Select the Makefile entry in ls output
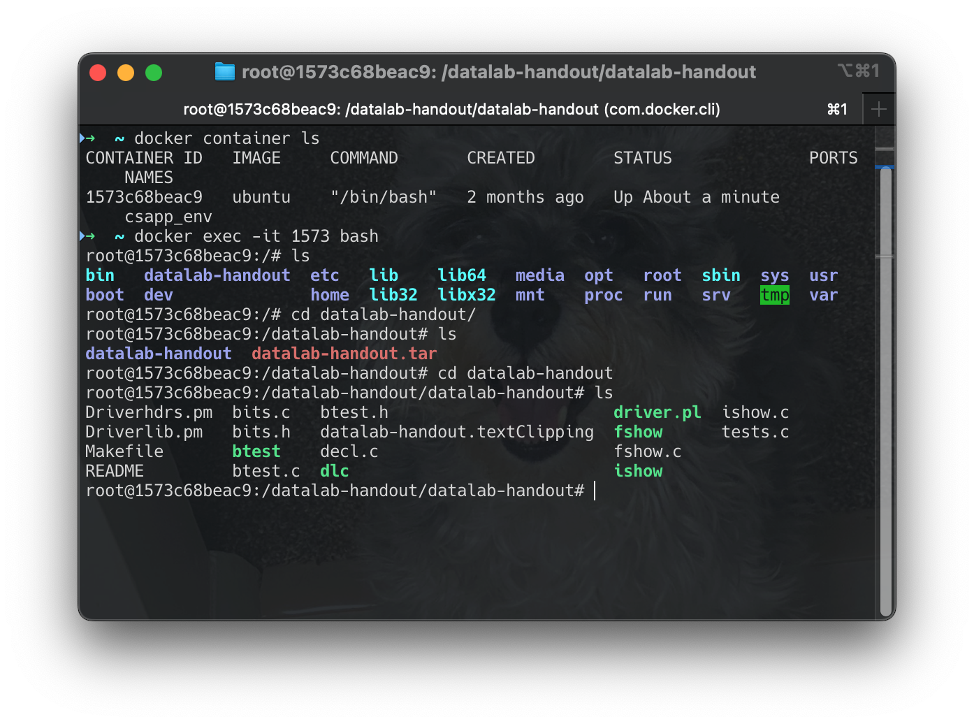The image size is (974, 724). 124,451
